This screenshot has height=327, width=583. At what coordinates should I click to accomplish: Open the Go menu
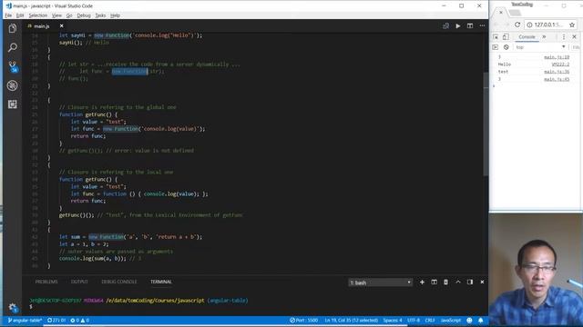tap(69, 15)
